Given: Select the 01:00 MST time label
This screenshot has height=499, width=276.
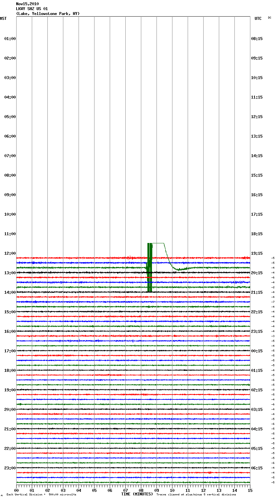Looking at the screenshot, I should click(x=10, y=39).
